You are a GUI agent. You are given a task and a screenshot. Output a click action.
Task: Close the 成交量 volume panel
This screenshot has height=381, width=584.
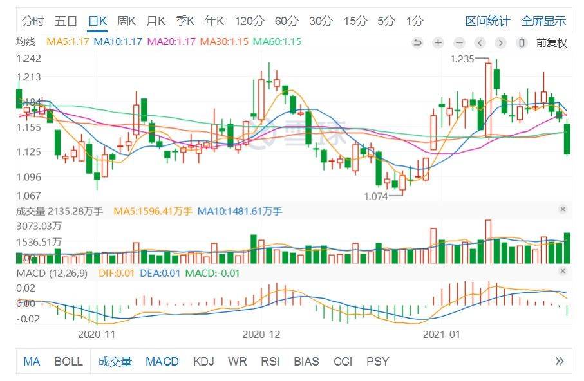(563, 209)
